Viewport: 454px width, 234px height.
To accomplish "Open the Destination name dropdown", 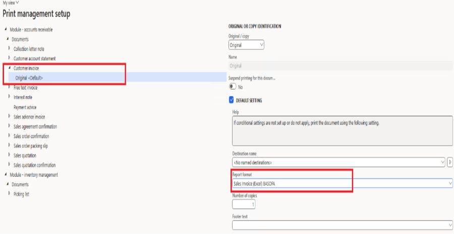I will [337, 163].
